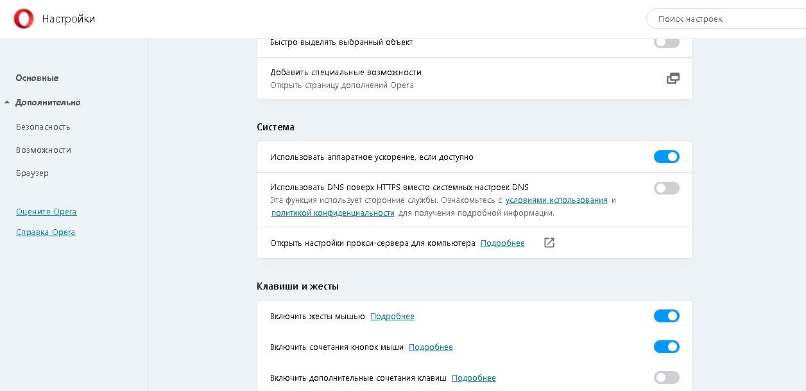
Task: Toggle Быстро выделять выбранный объект switch
Action: [x=666, y=42]
